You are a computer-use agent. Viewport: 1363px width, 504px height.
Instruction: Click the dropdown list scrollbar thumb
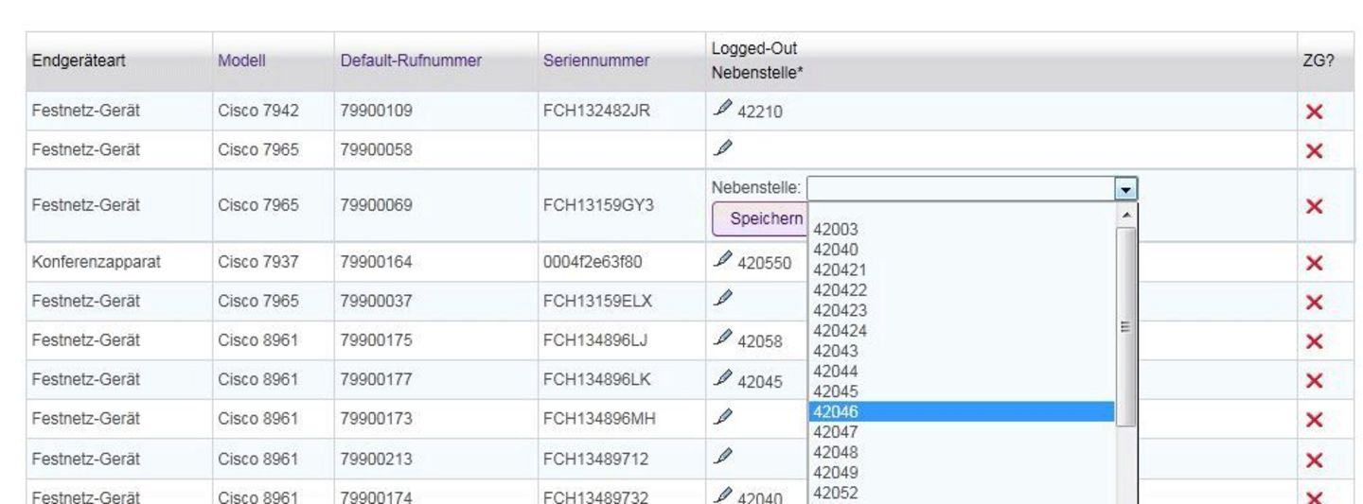[1124, 326]
